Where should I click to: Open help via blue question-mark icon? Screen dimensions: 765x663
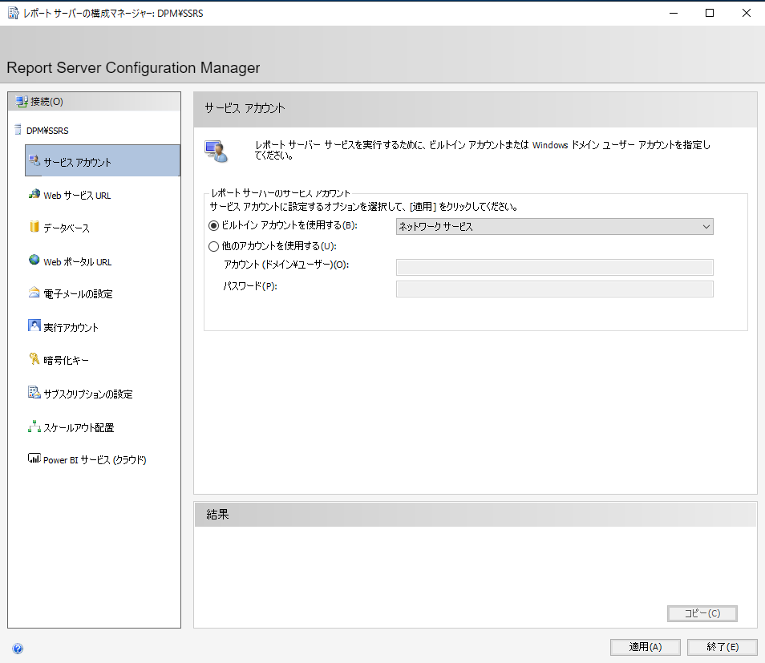18,649
